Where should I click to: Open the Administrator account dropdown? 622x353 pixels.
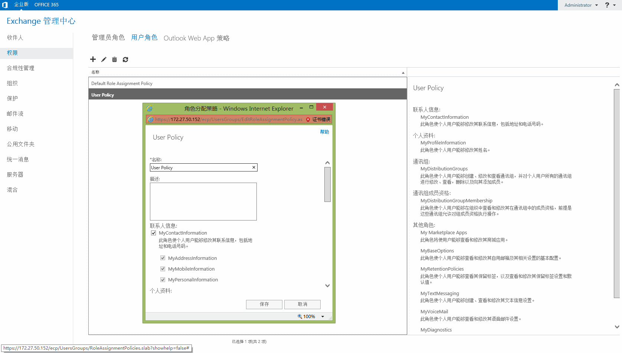pos(581,5)
